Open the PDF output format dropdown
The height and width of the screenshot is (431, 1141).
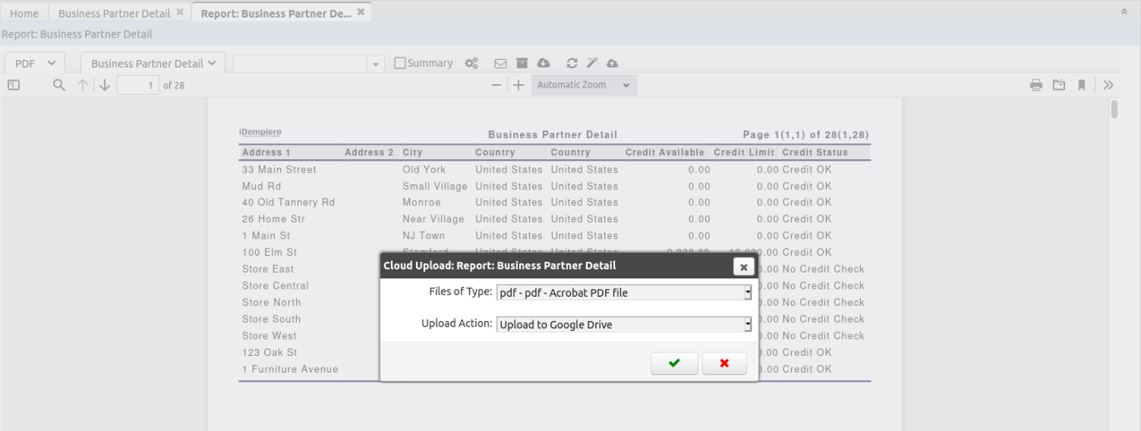coord(35,63)
